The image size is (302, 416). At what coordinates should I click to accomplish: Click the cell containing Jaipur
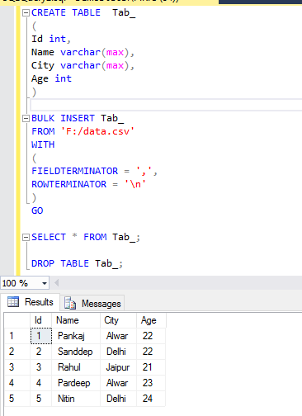click(118, 367)
